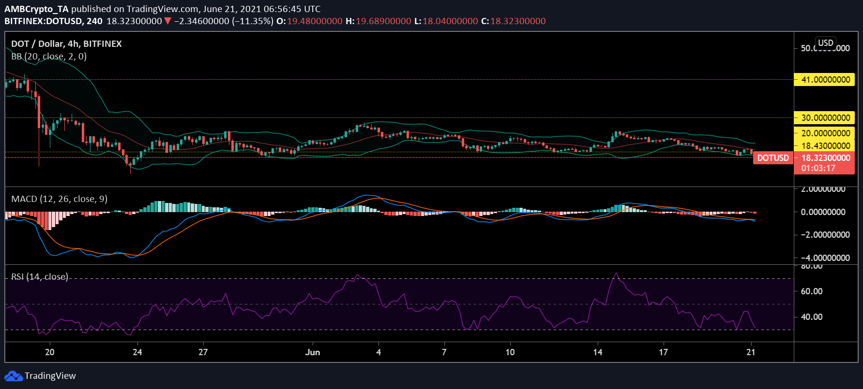Click the USD currency label on price axis
Image resolution: width=863 pixels, height=389 pixels.
click(x=826, y=43)
